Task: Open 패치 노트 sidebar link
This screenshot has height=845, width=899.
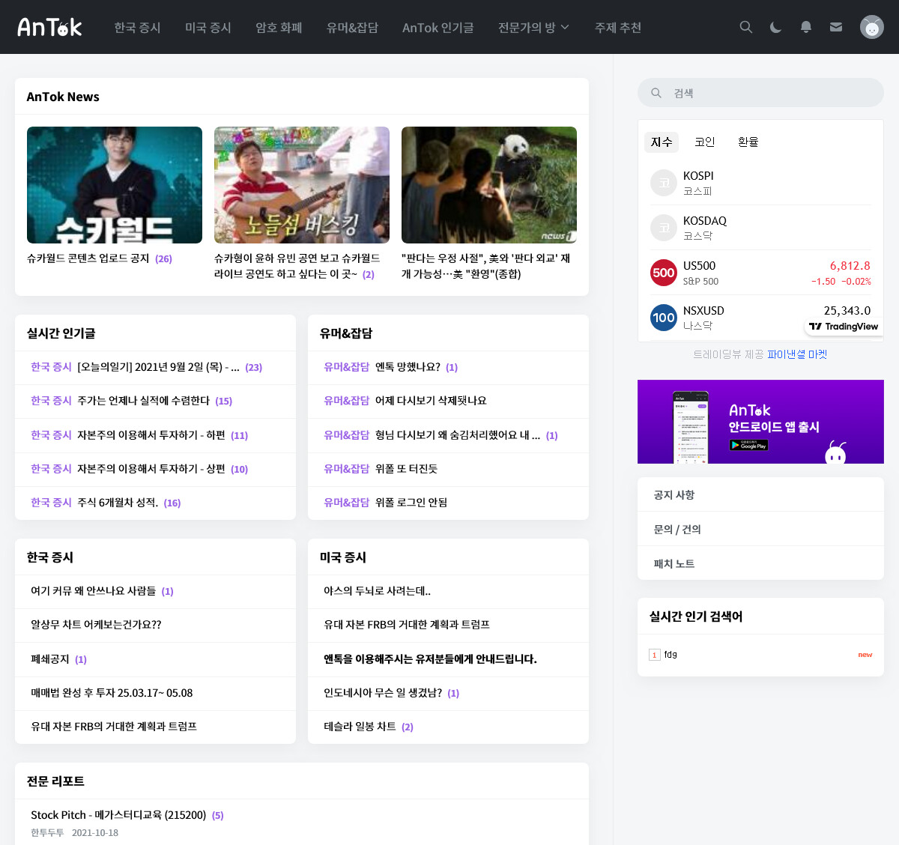Action: pyautogui.click(x=760, y=564)
